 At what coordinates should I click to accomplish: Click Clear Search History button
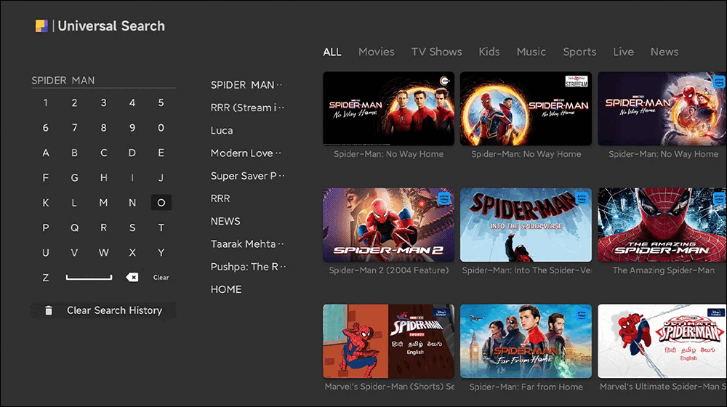tap(103, 310)
